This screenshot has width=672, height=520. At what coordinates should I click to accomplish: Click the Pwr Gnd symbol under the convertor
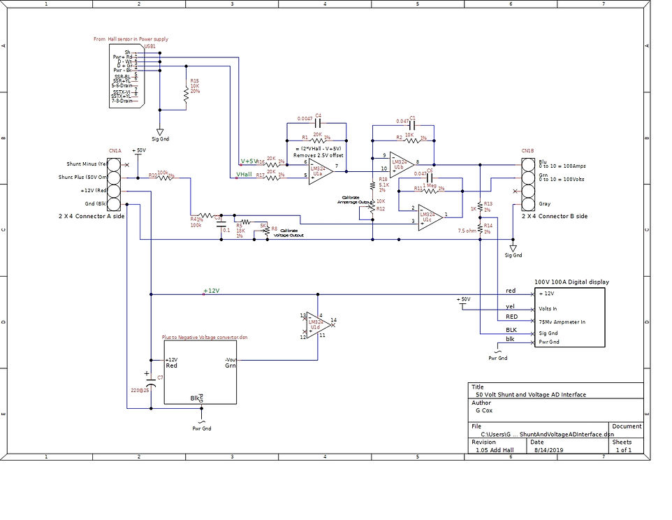point(201,425)
